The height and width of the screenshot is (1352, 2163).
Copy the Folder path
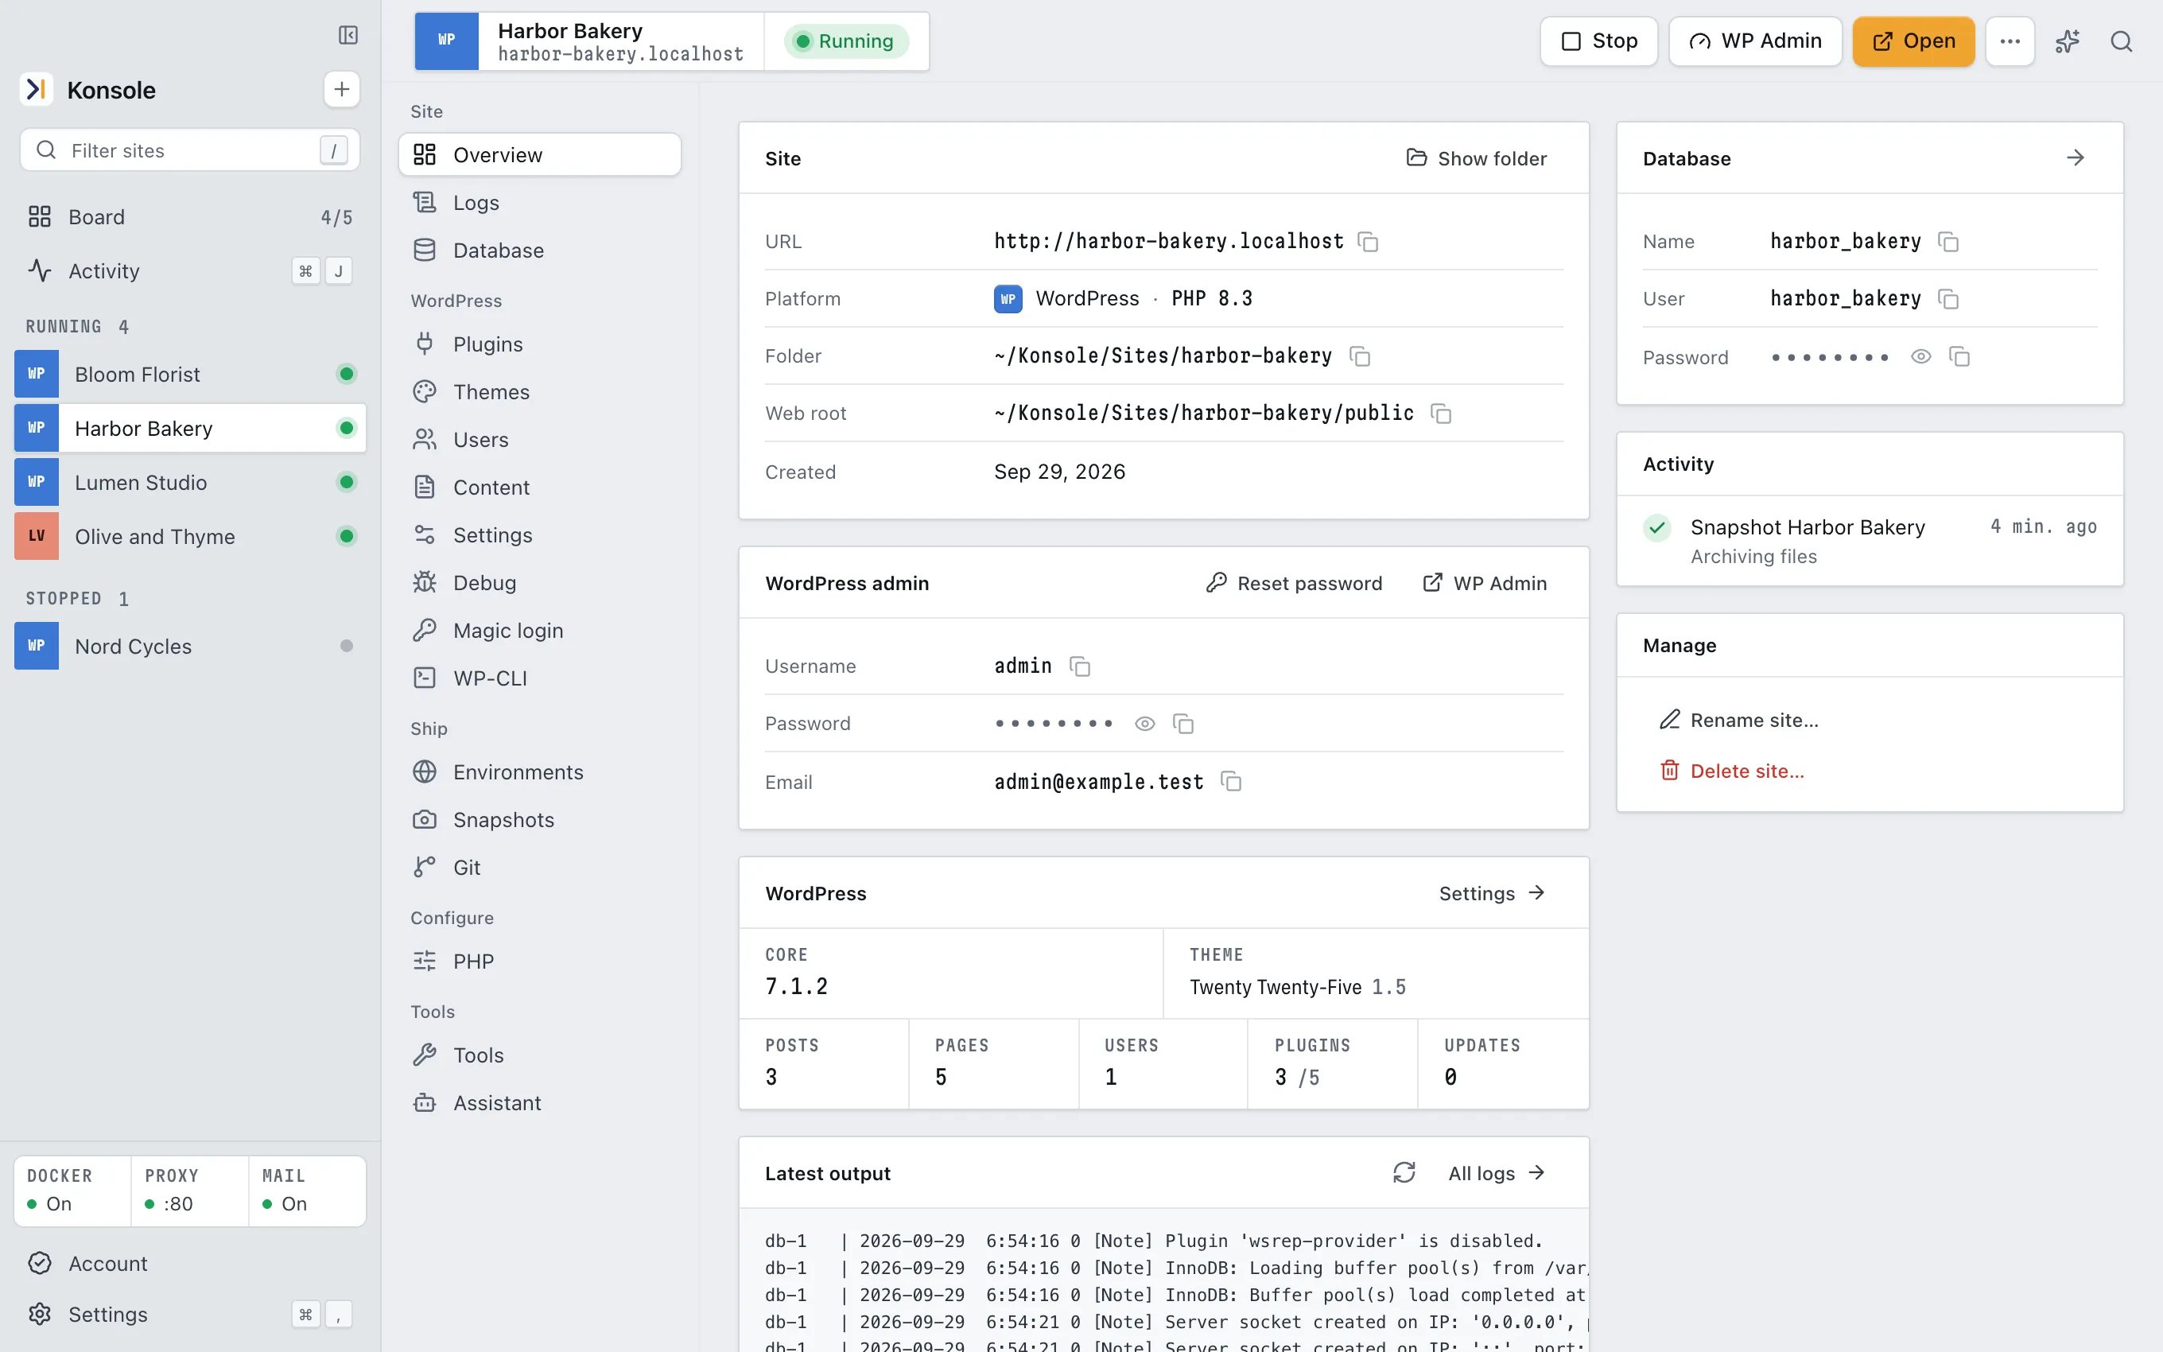pyautogui.click(x=1360, y=355)
